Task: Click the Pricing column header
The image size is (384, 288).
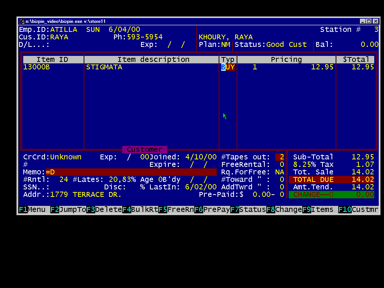Action: 286,60
